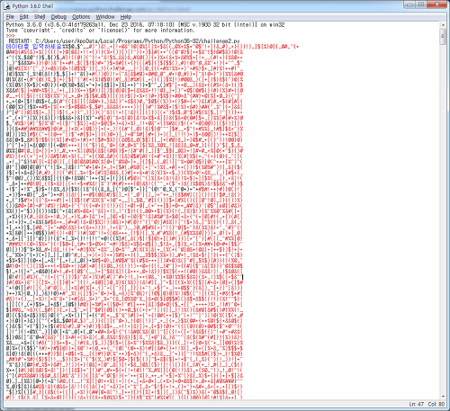This screenshot has height=411, width=450.
Task: Click the Python icon in title bar
Action: pyautogui.click(x=7, y=6)
